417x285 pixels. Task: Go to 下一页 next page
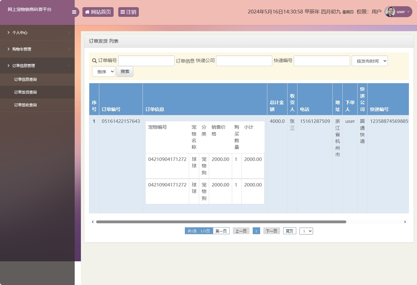click(x=271, y=231)
